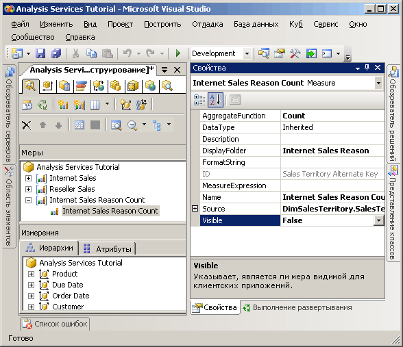Open the Куб menu
Image resolution: width=403 pixels, height=347 pixels.
(x=296, y=24)
